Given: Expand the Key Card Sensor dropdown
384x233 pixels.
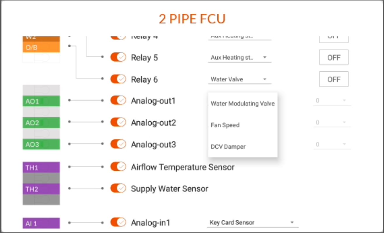Looking at the screenshot, I should click(253, 222).
